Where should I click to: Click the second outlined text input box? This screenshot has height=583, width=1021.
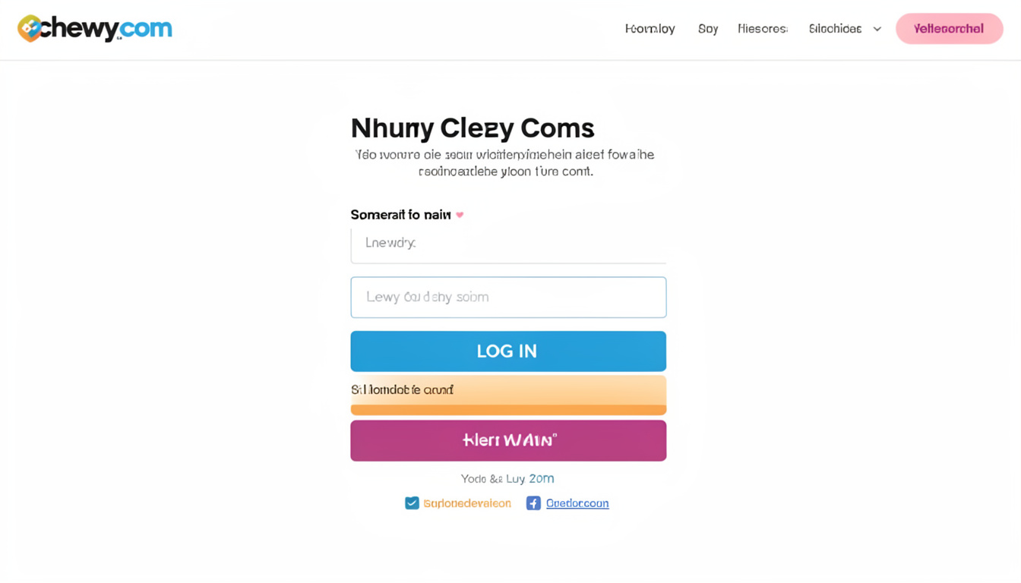507,297
